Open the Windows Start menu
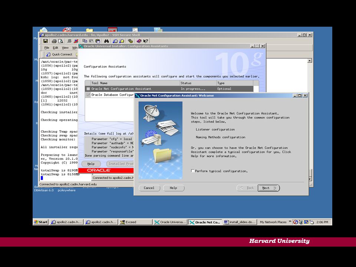356x267 pixels. [41, 222]
